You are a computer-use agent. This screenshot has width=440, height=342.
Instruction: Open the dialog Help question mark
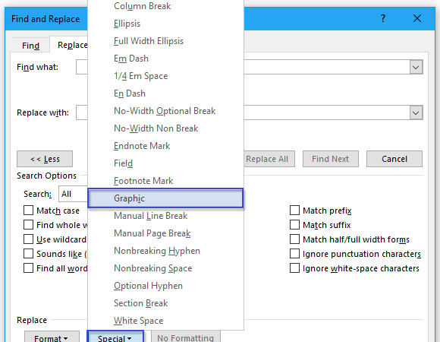point(383,18)
